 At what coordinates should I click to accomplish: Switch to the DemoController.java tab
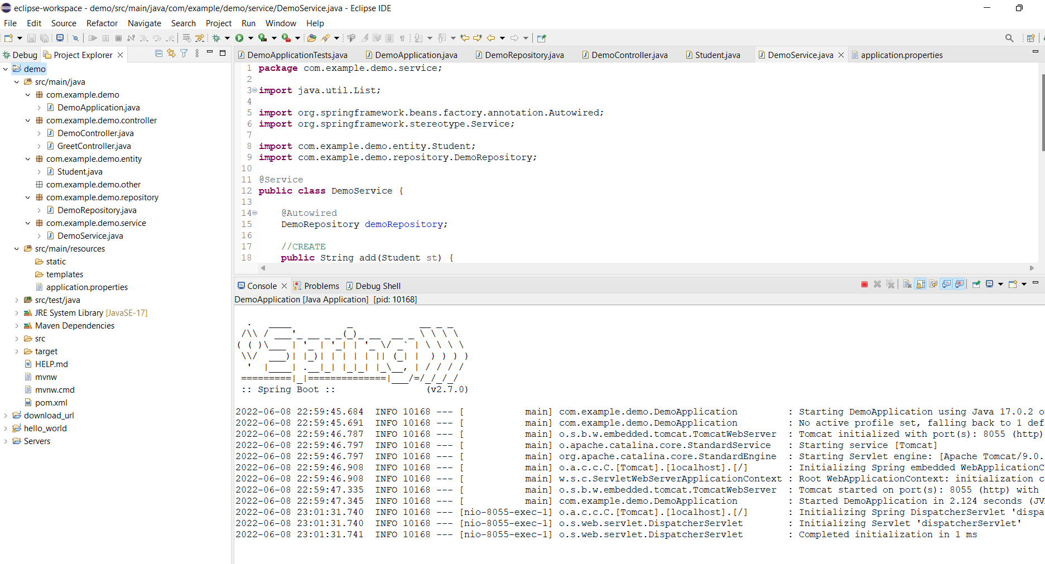coord(624,55)
